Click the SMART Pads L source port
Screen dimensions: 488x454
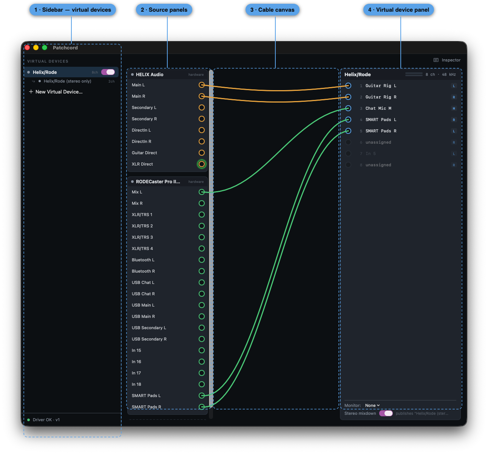click(202, 396)
